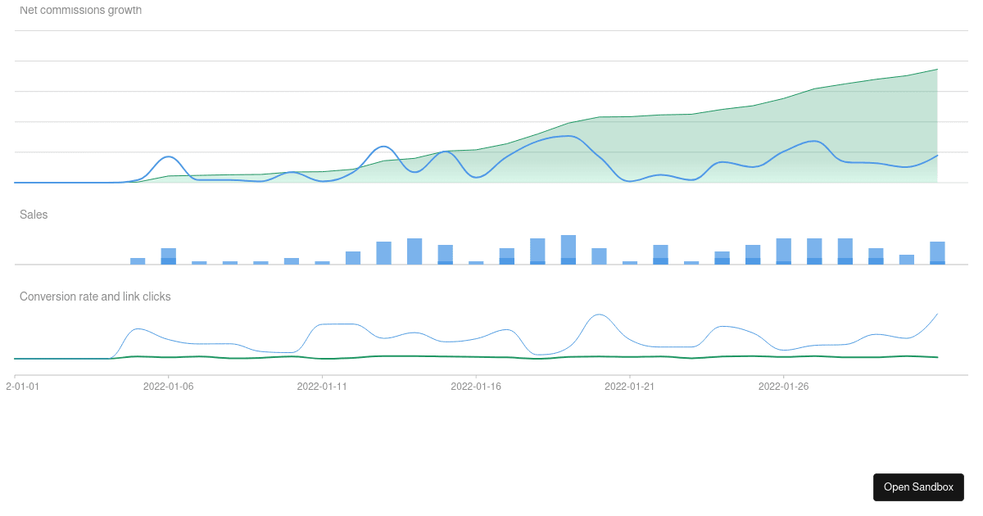Click the 2022-01-11 axis label
The height and width of the screenshot is (516, 983).
coord(323,386)
